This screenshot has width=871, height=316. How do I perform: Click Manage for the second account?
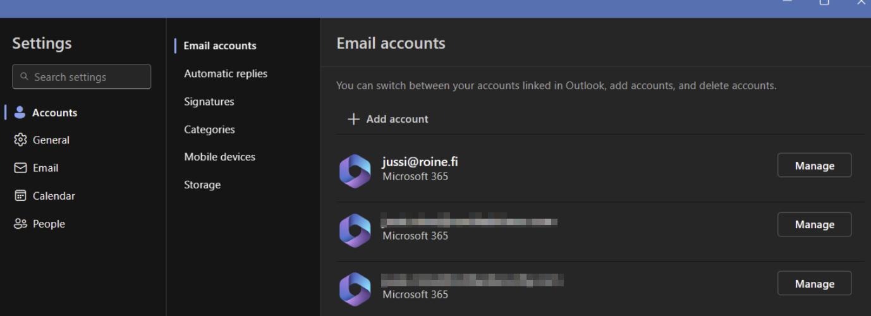pos(814,224)
